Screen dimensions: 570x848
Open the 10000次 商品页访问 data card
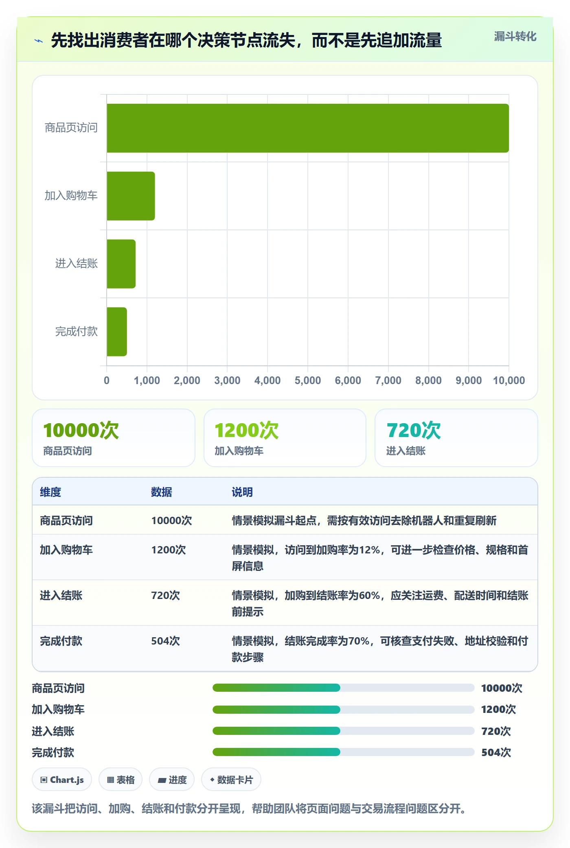click(114, 438)
